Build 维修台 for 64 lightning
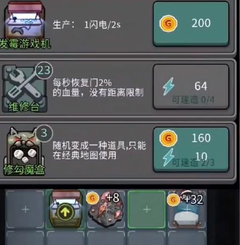 [191, 87]
